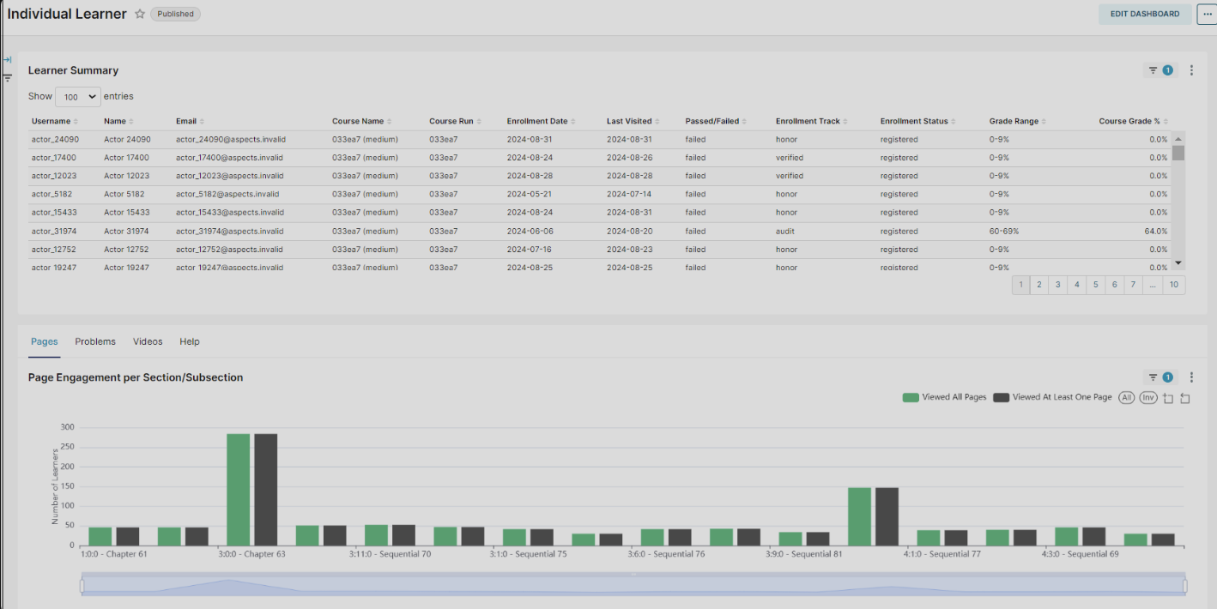Click the Edit Dashboard button
1217x609 pixels.
click(1145, 14)
